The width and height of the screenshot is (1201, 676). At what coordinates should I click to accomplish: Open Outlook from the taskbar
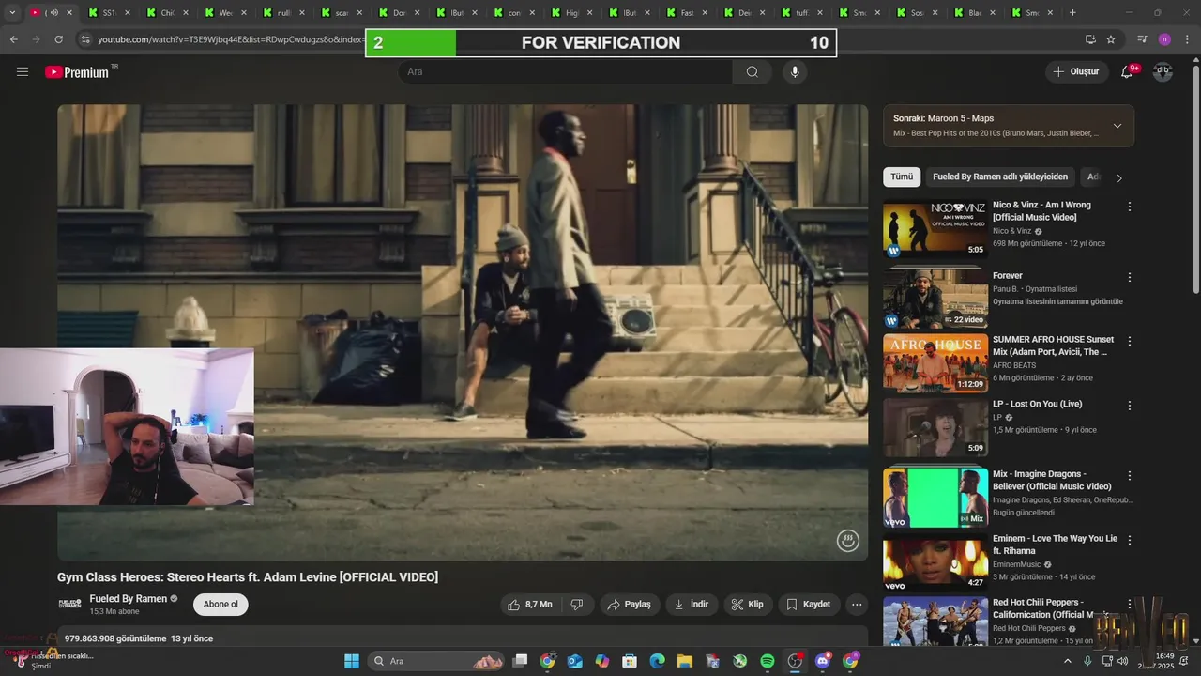click(x=575, y=661)
